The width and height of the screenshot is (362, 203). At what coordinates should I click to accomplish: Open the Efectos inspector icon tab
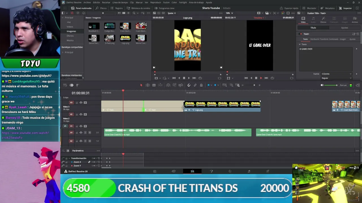[x=323, y=20]
